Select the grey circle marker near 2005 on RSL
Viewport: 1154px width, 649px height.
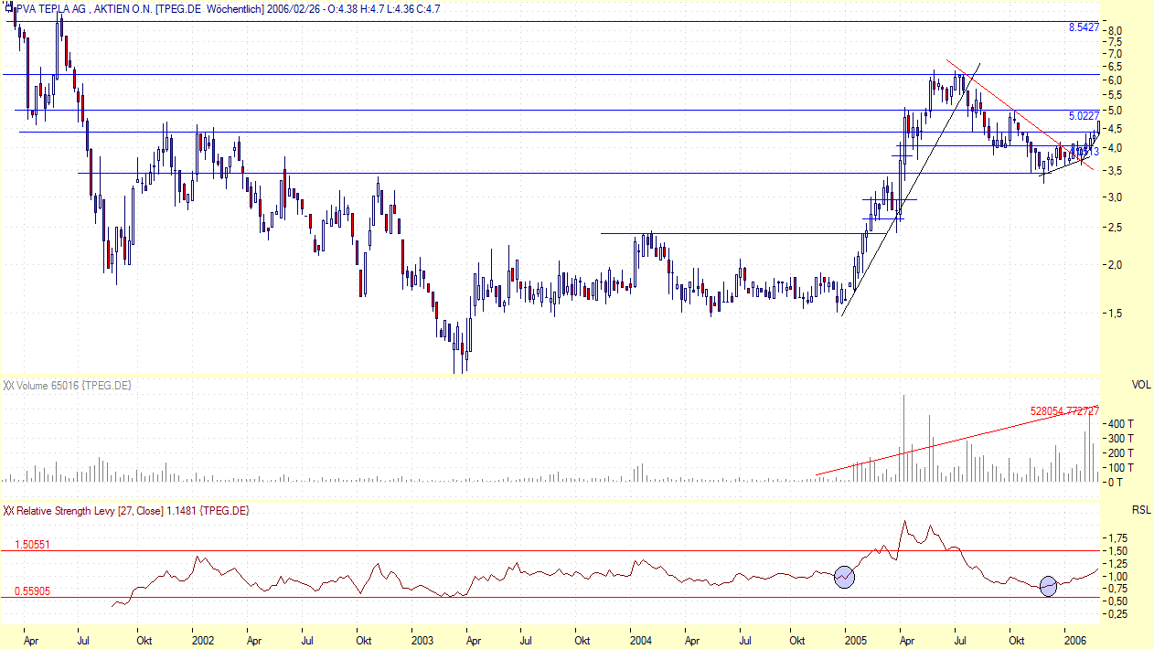(844, 576)
